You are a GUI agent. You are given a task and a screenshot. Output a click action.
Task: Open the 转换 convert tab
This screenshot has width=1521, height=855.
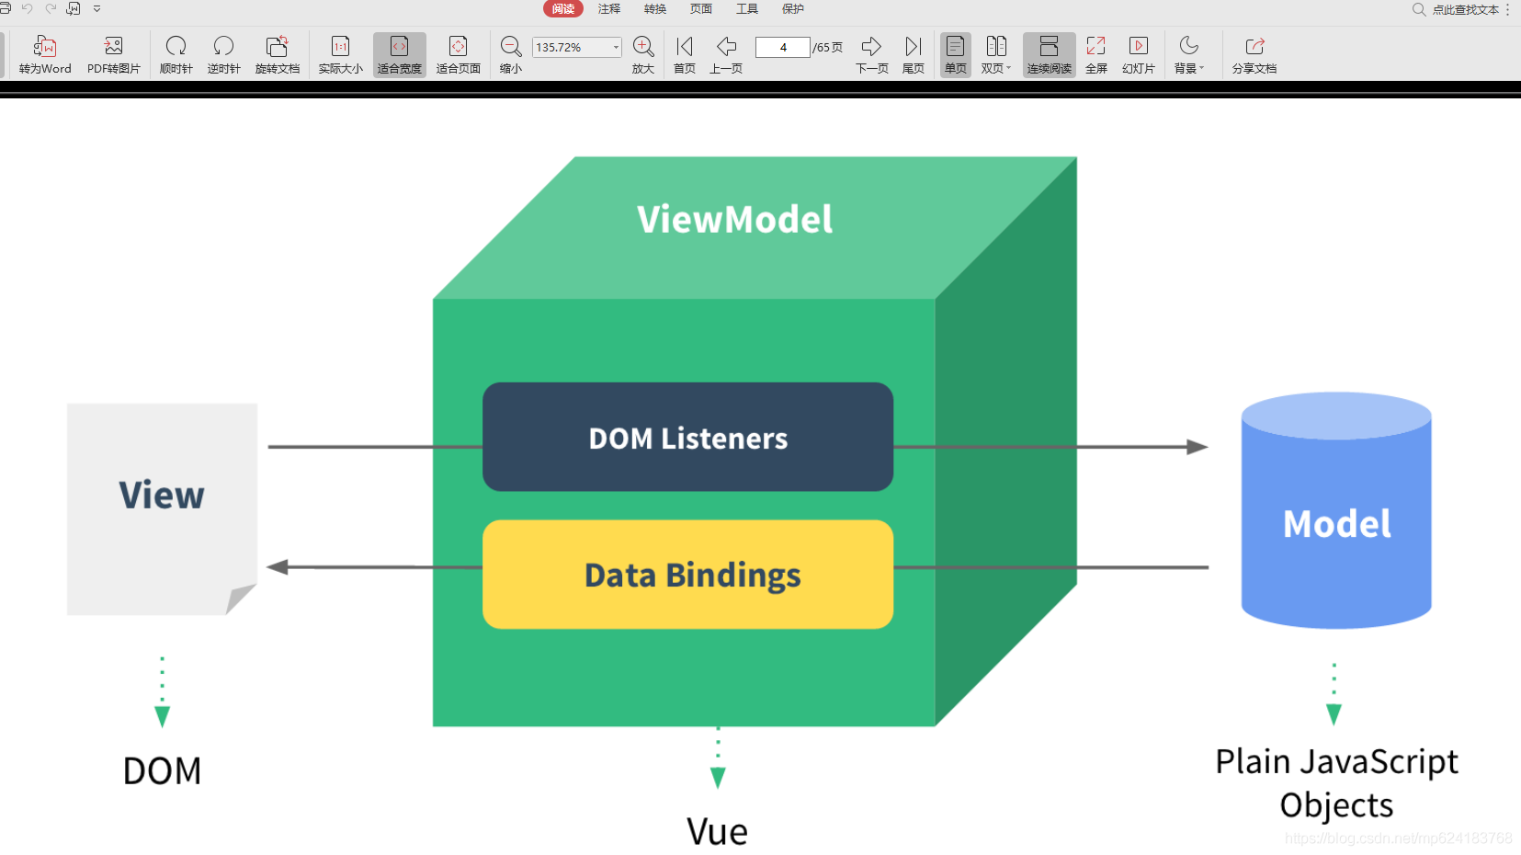tap(655, 9)
